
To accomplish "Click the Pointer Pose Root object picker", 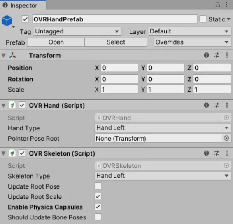I will pos(226,138).
